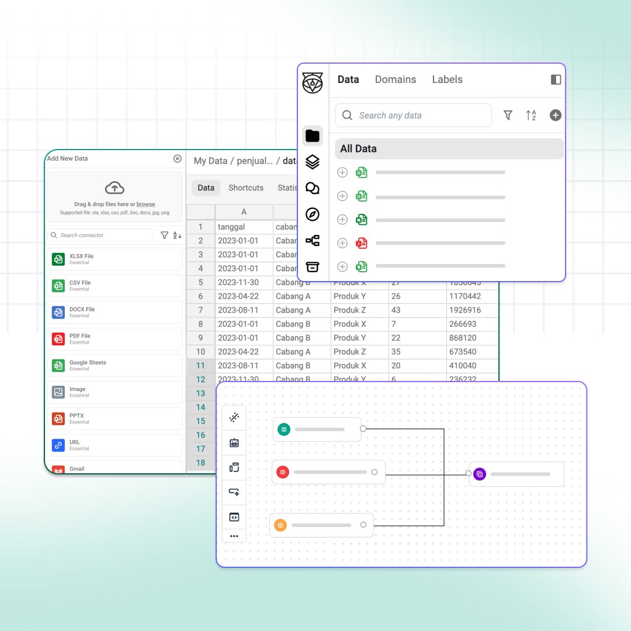Click the black plus add-data button
This screenshot has width=631, height=631.
pos(556,116)
